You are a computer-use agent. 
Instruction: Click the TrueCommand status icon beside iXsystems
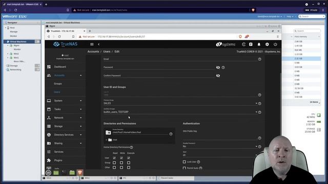pos(243,44)
